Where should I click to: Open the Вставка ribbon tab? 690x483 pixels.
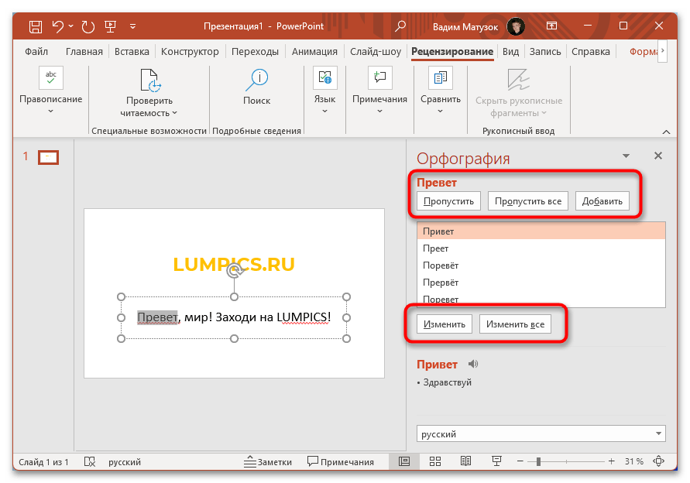[x=132, y=52]
